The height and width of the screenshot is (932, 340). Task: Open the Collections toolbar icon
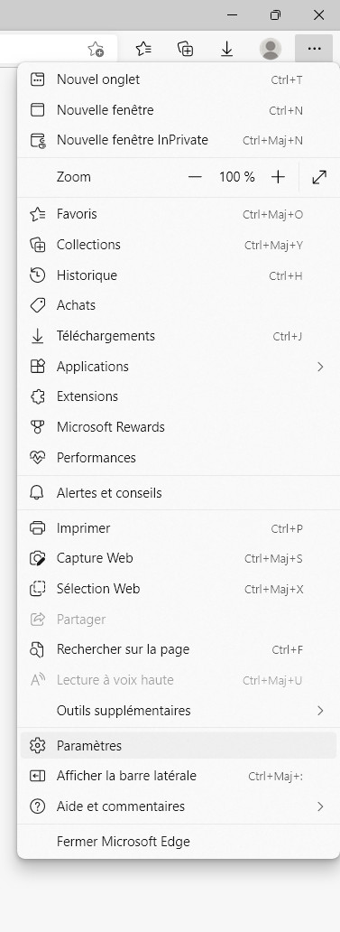[x=185, y=49]
